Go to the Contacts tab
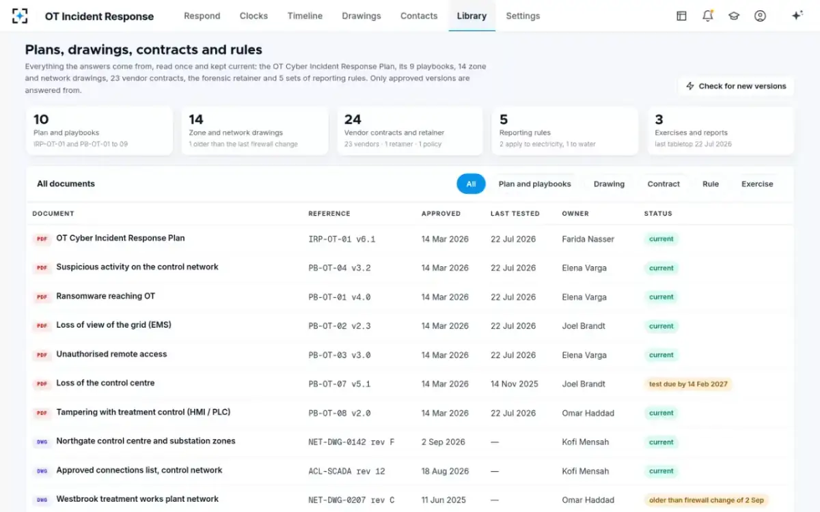Screen dimensions: 820x512 pos(419,16)
